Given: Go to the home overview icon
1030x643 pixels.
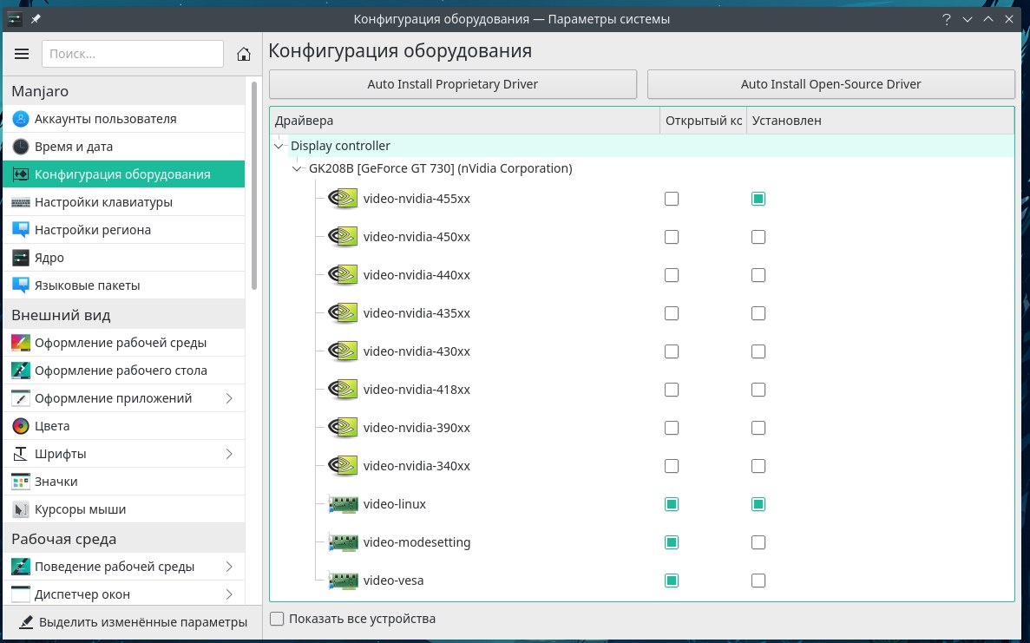Looking at the screenshot, I should click(x=244, y=54).
